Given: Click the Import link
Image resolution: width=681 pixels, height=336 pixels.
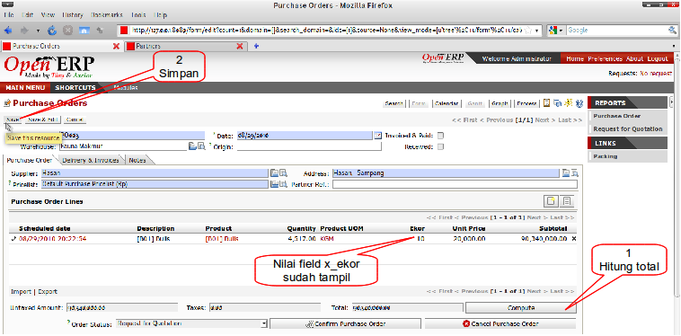Looking at the screenshot, I should pyautogui.click(x=21, y=292).
